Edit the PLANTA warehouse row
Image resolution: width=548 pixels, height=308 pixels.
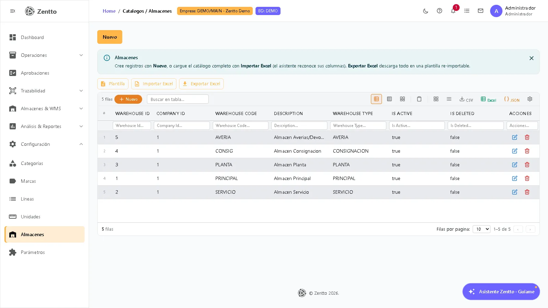(514, 165)
